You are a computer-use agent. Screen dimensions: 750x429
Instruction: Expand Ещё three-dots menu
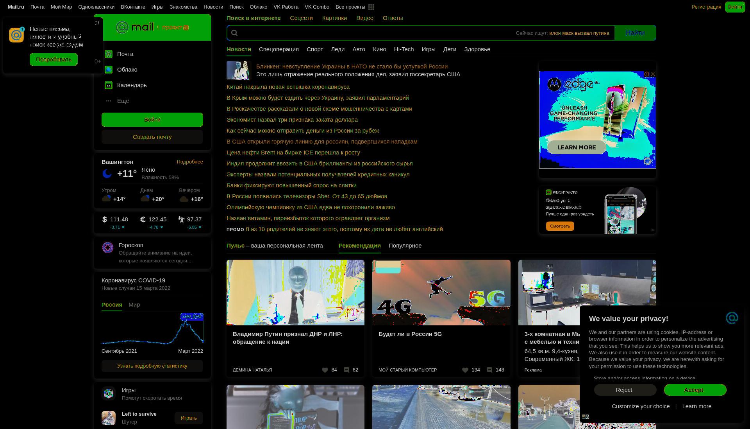(109, 101)
